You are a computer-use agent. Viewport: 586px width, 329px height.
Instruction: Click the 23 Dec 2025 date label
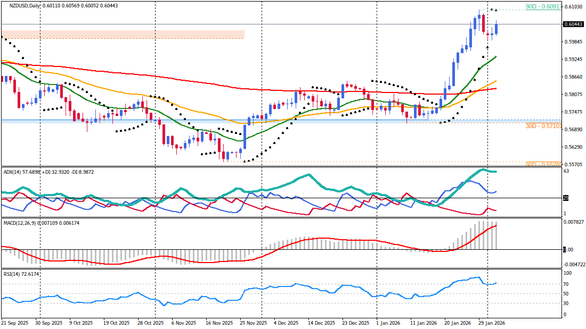(355, 323)
